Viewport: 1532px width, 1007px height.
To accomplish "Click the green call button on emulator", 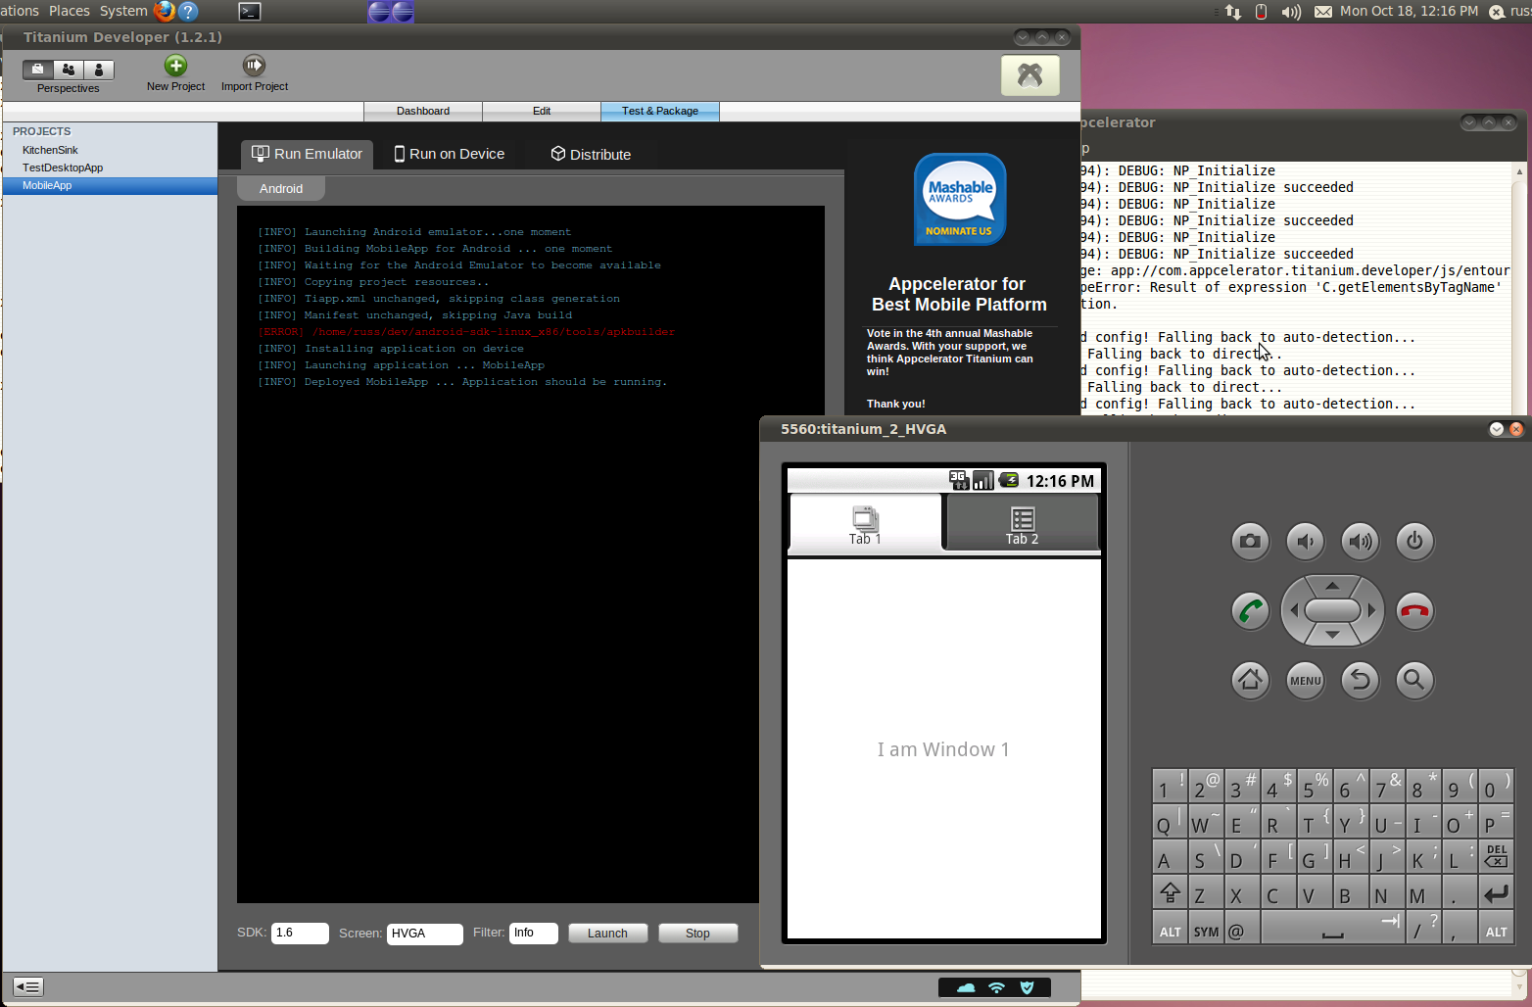I will pos(1250,611).
